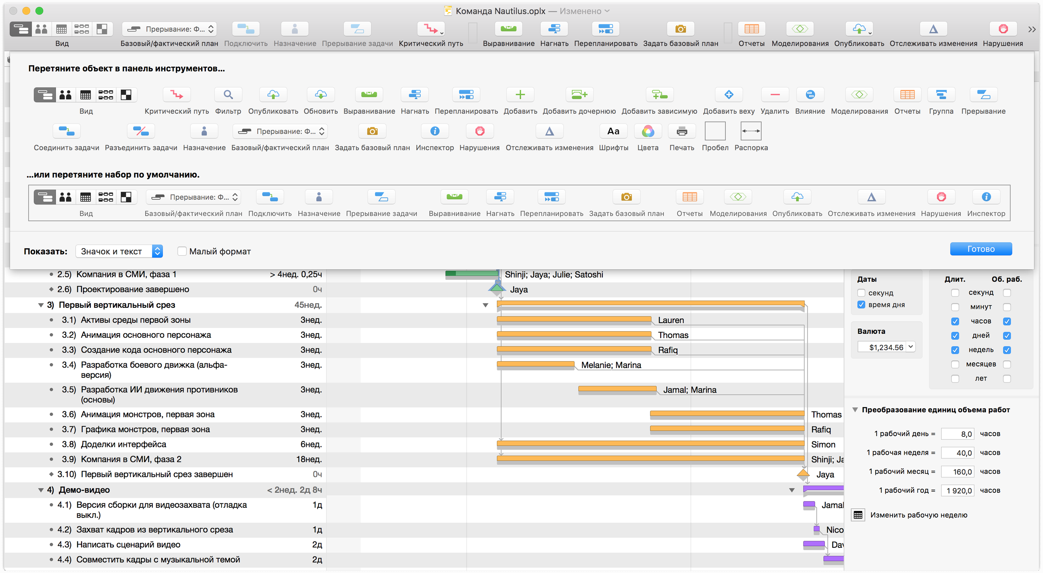This screenshot has height=573, width=1043.
Task: Open Прерывание: Ф... popup in the top toolbar
Action: pos(169,29)
